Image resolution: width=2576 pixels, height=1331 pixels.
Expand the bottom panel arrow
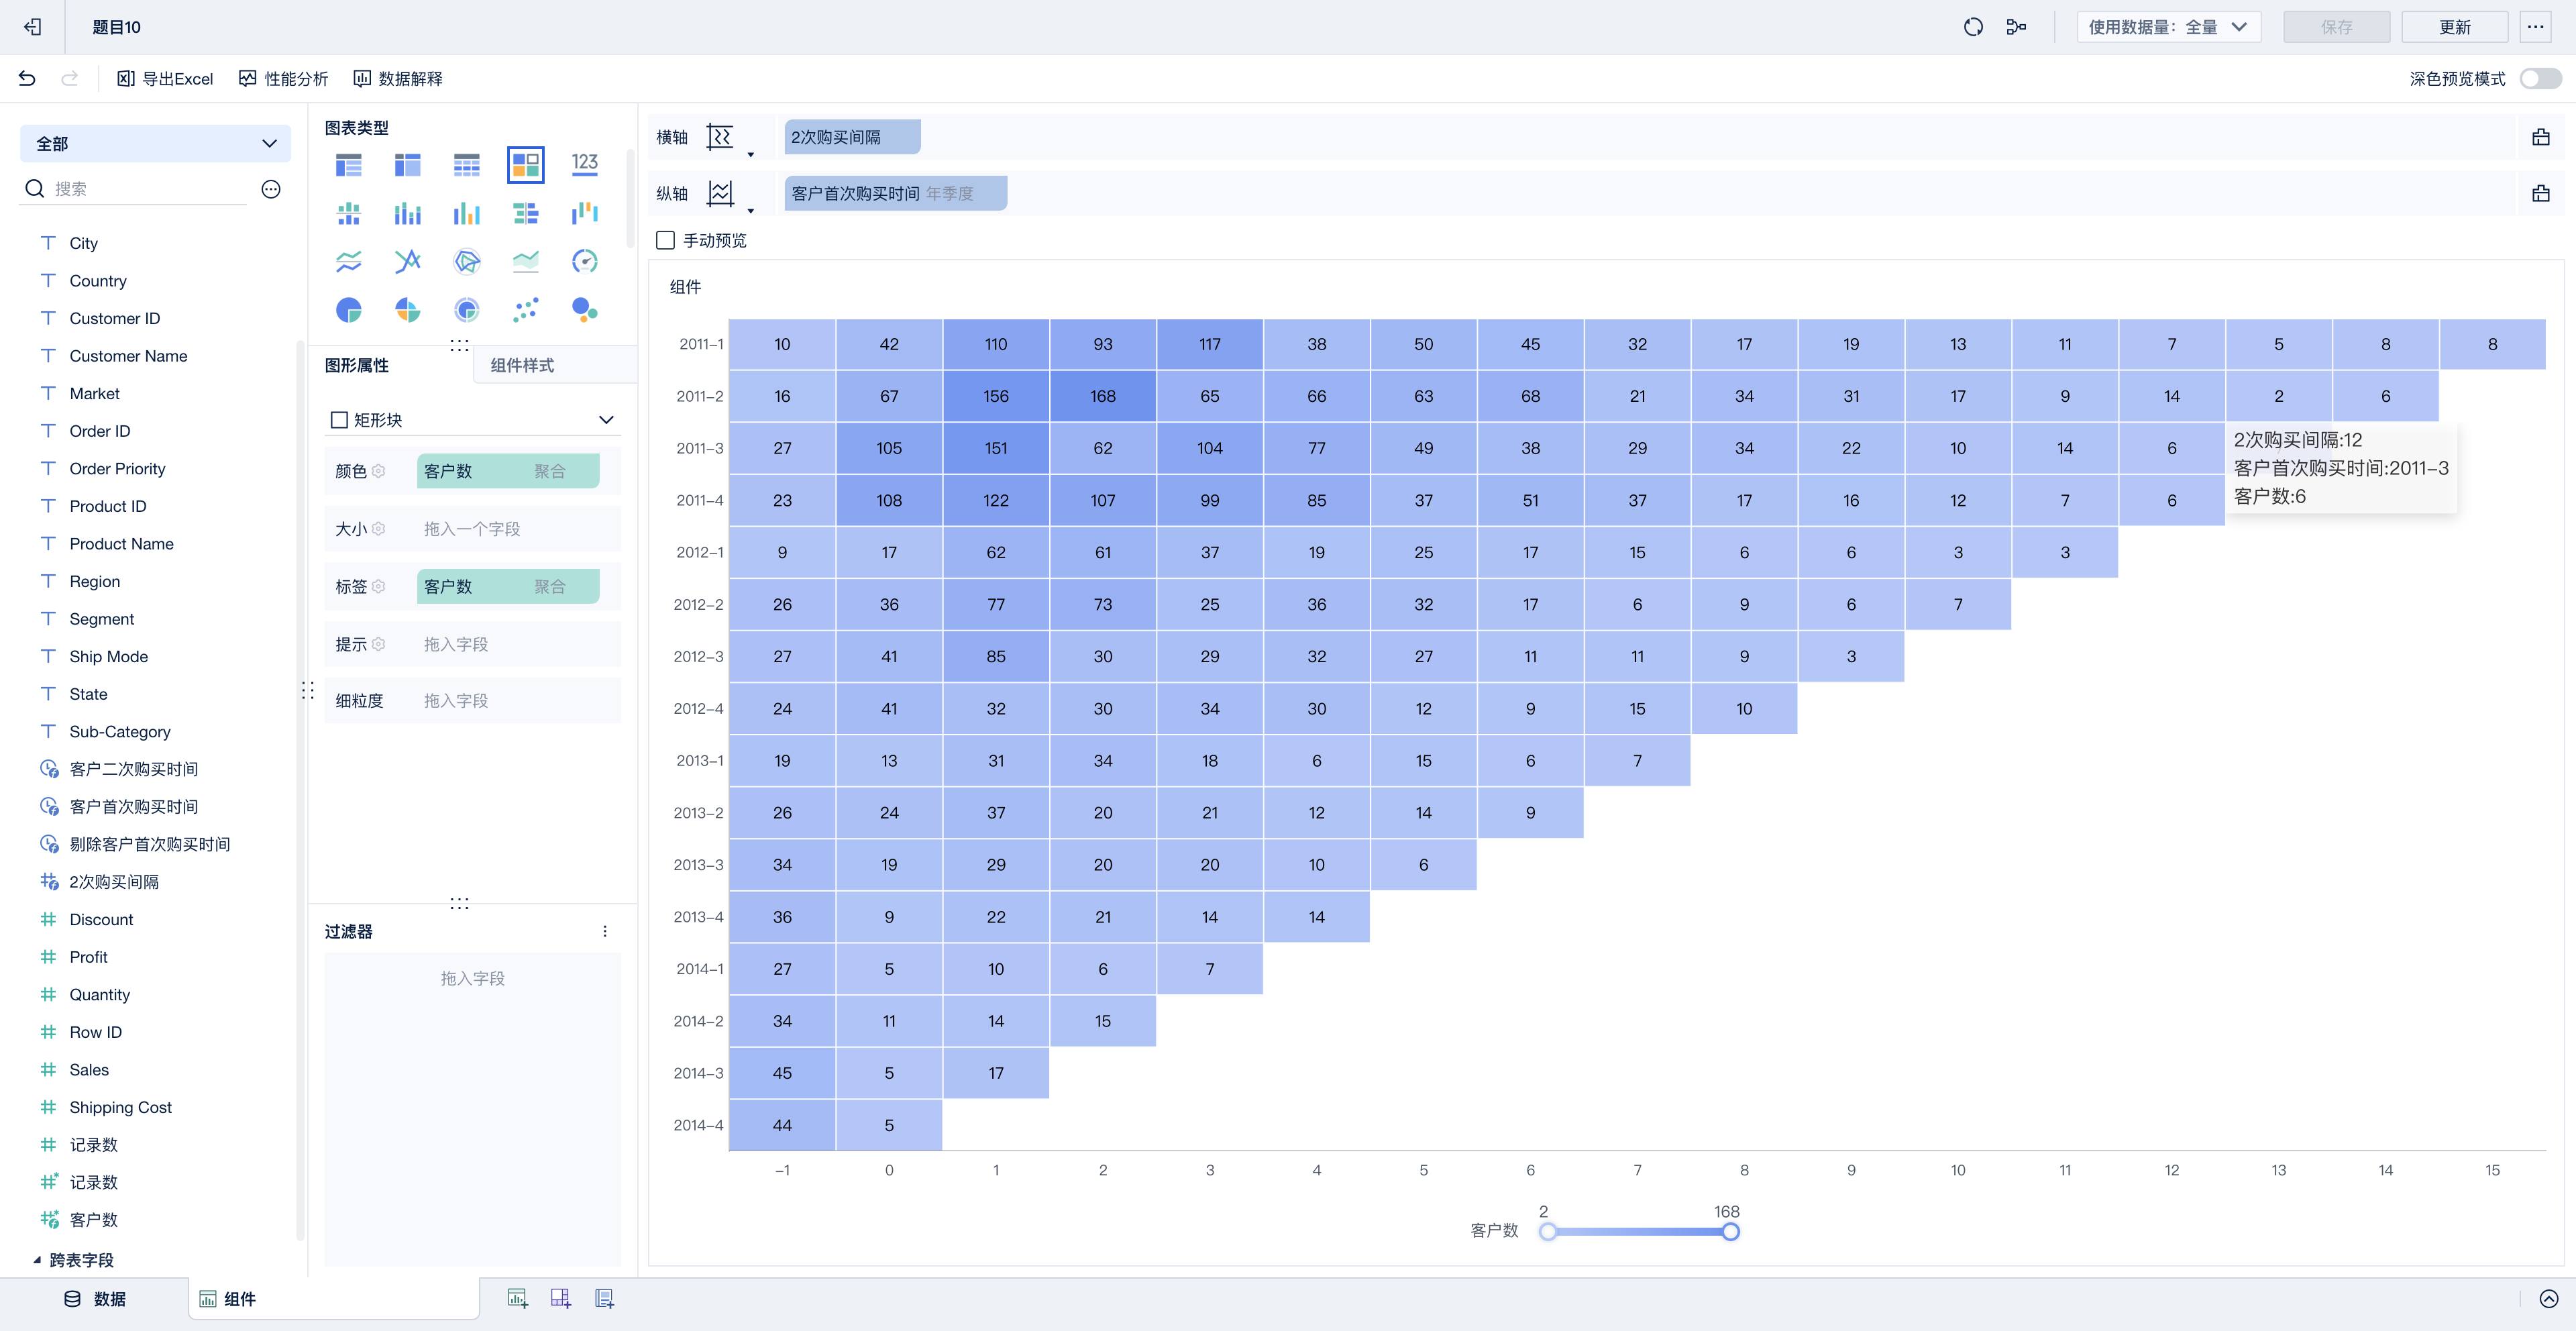pos(2548,1299)
